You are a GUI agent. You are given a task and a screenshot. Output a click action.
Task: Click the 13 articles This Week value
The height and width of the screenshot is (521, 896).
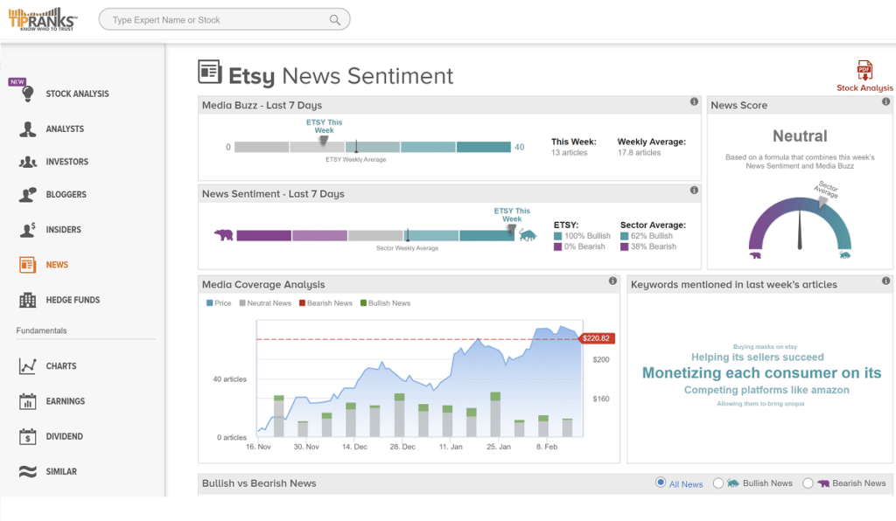(569, 152)
